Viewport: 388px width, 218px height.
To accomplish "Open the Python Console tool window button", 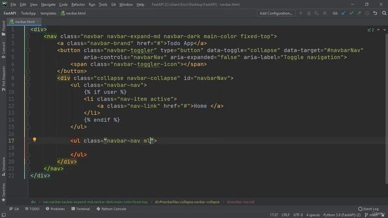I will pyautogui.click(x=111, y=209).
